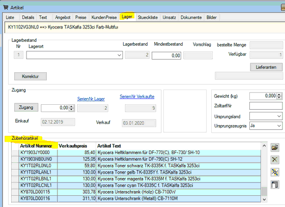This screenshot has height=207, width=285.
Task: Go to the KundenPreise tab
Action: coord(104,17)
